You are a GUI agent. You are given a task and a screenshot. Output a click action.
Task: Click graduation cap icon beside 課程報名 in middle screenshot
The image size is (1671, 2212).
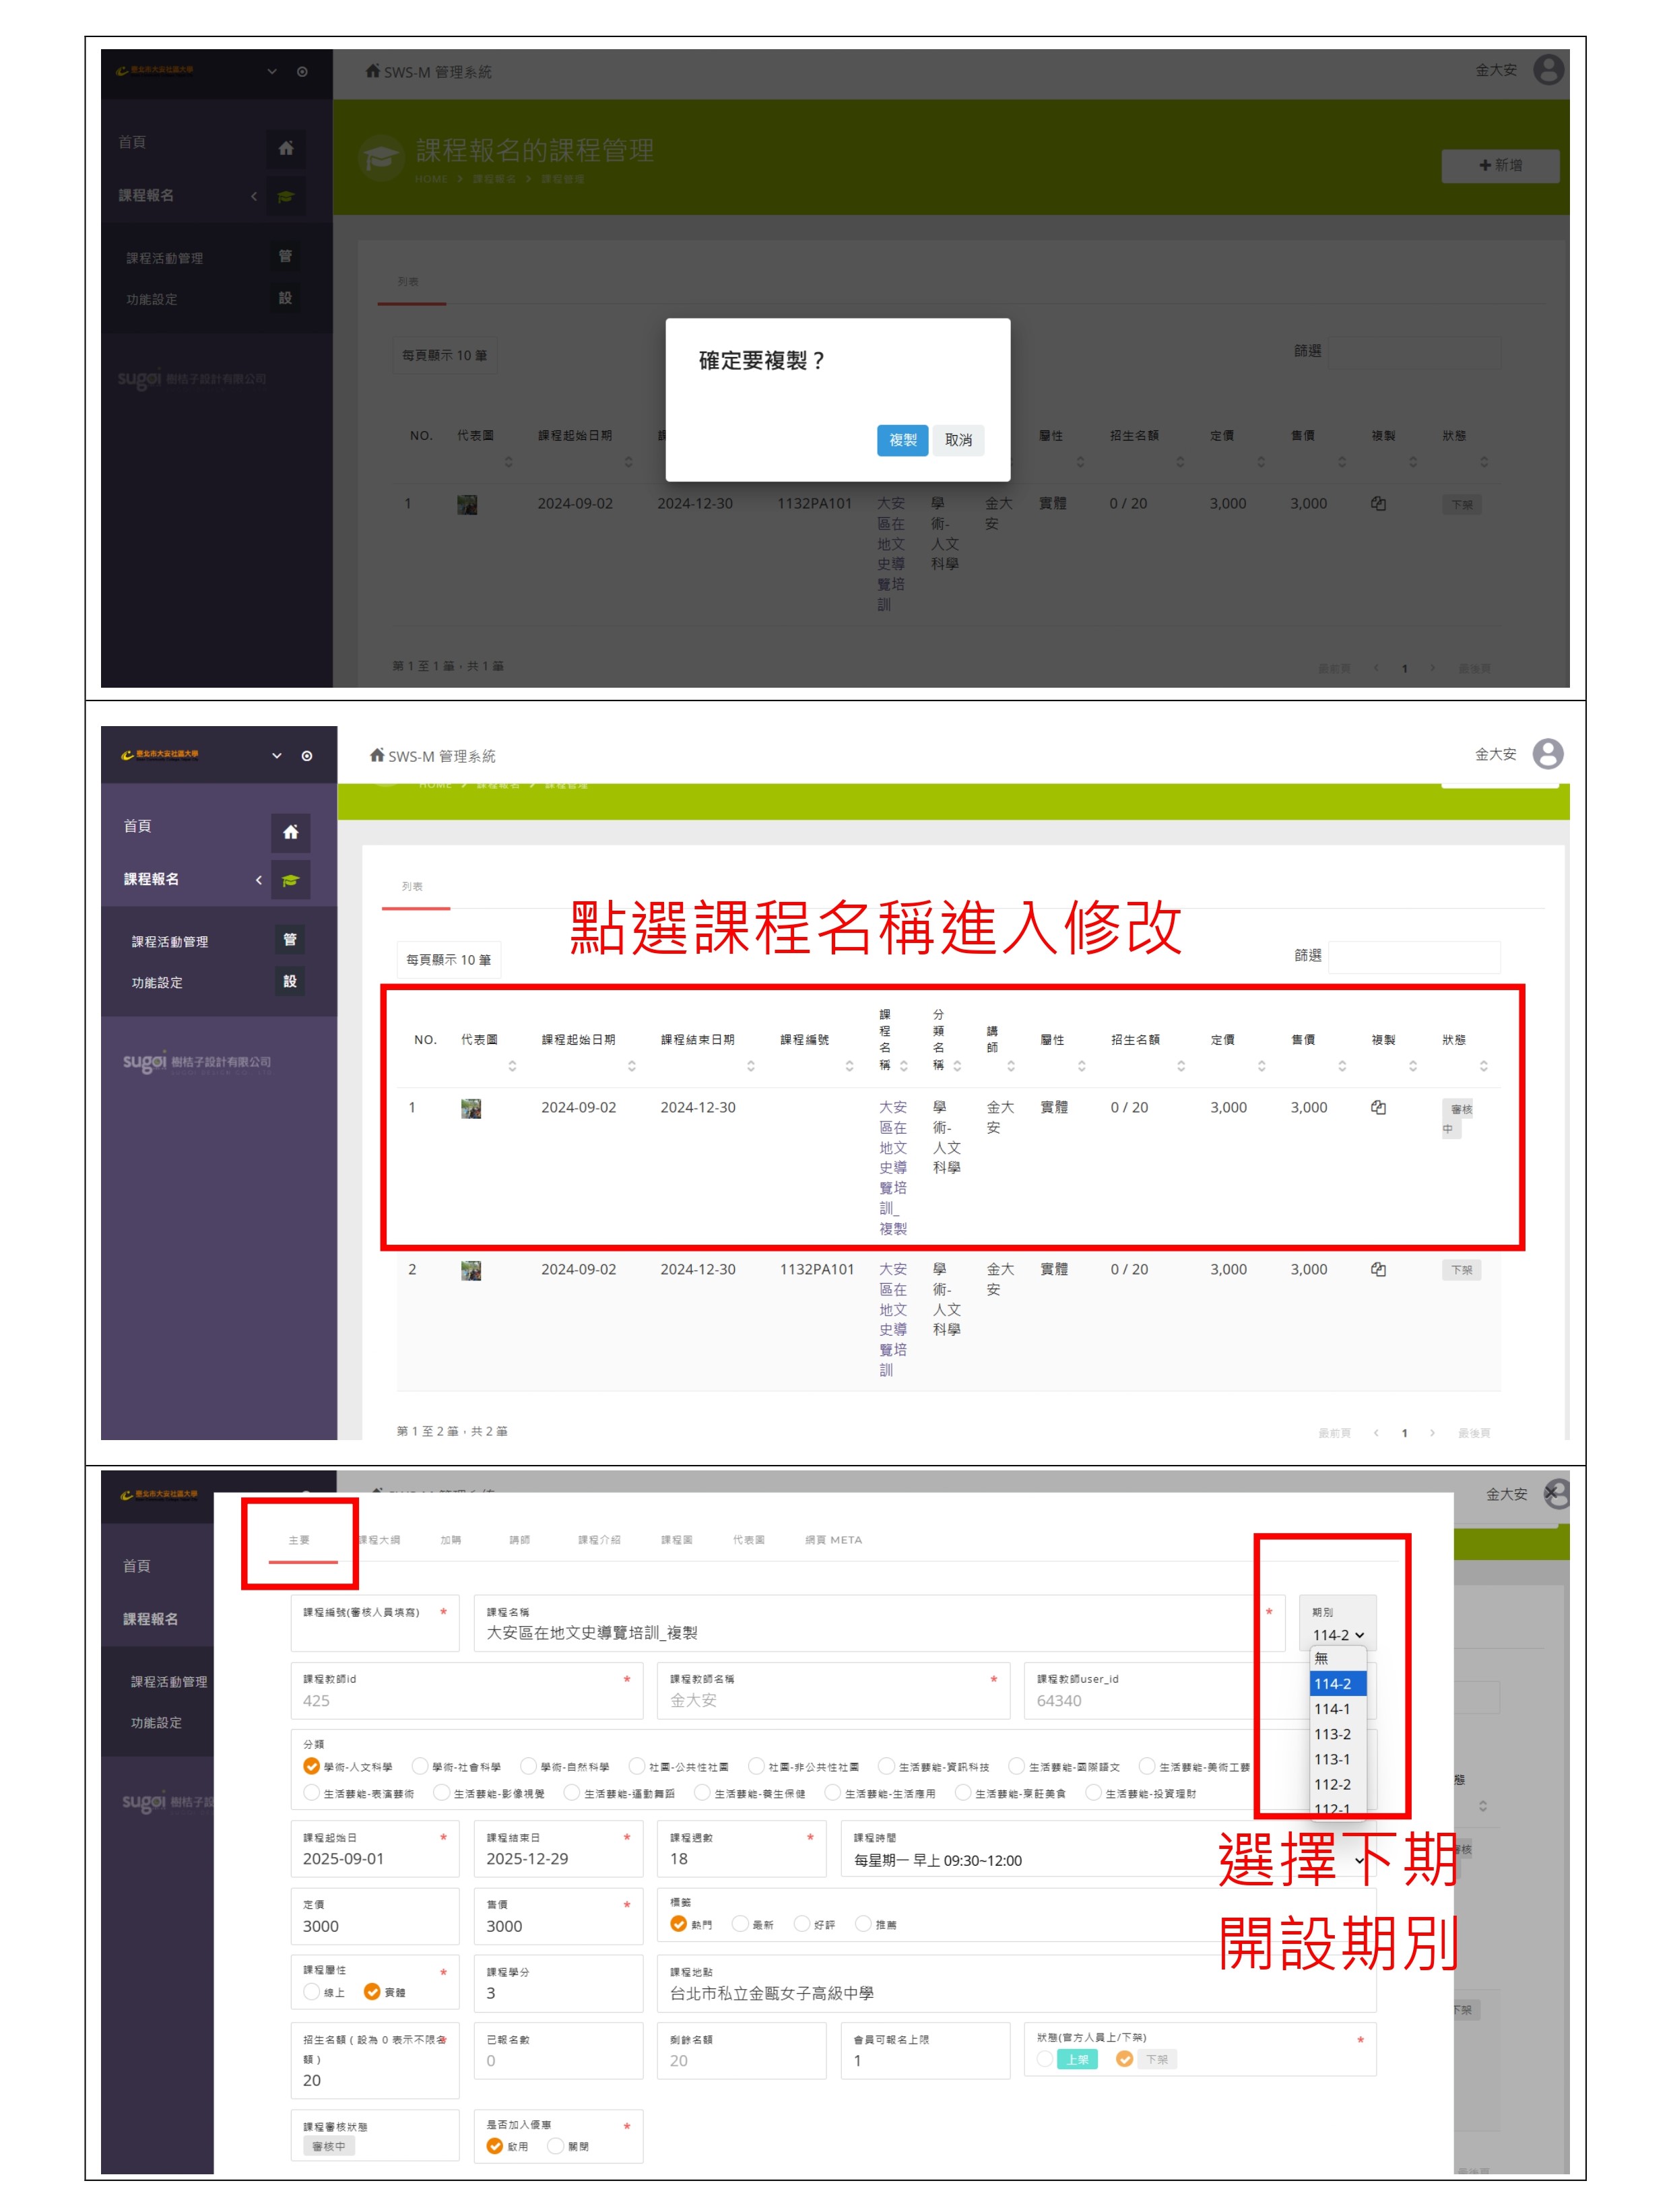pos(290,880)
